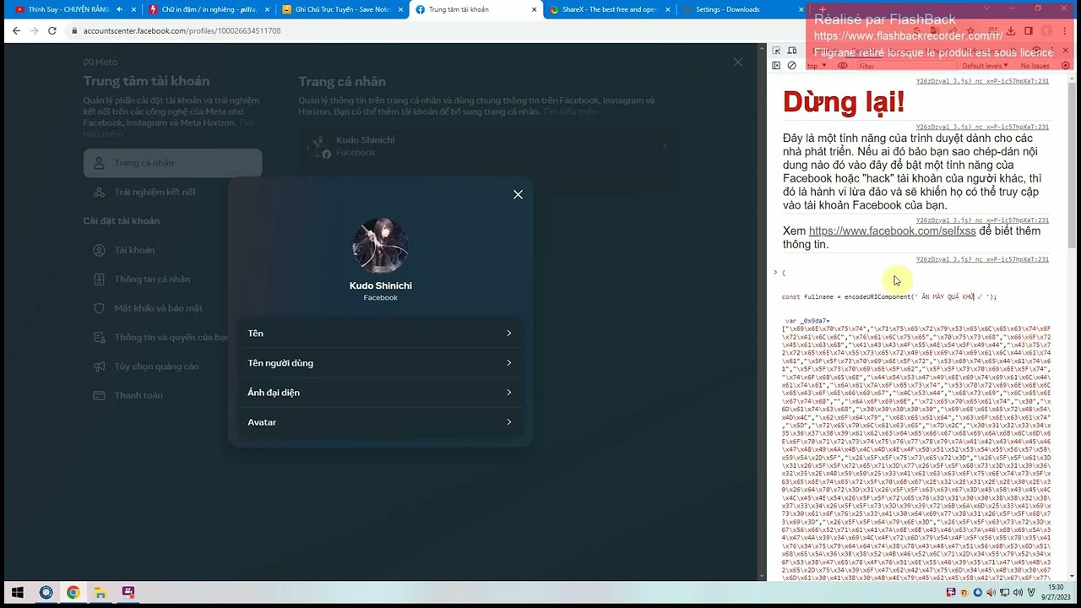
Task: Go back with browser back arrow
Action: tap(16, 30)
